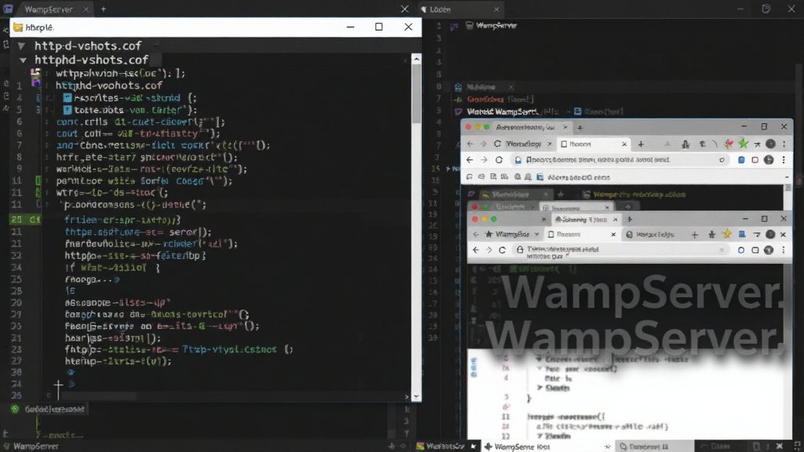
Task: Click the green star extension icon in the upper browser
Action: click(743, 144)
